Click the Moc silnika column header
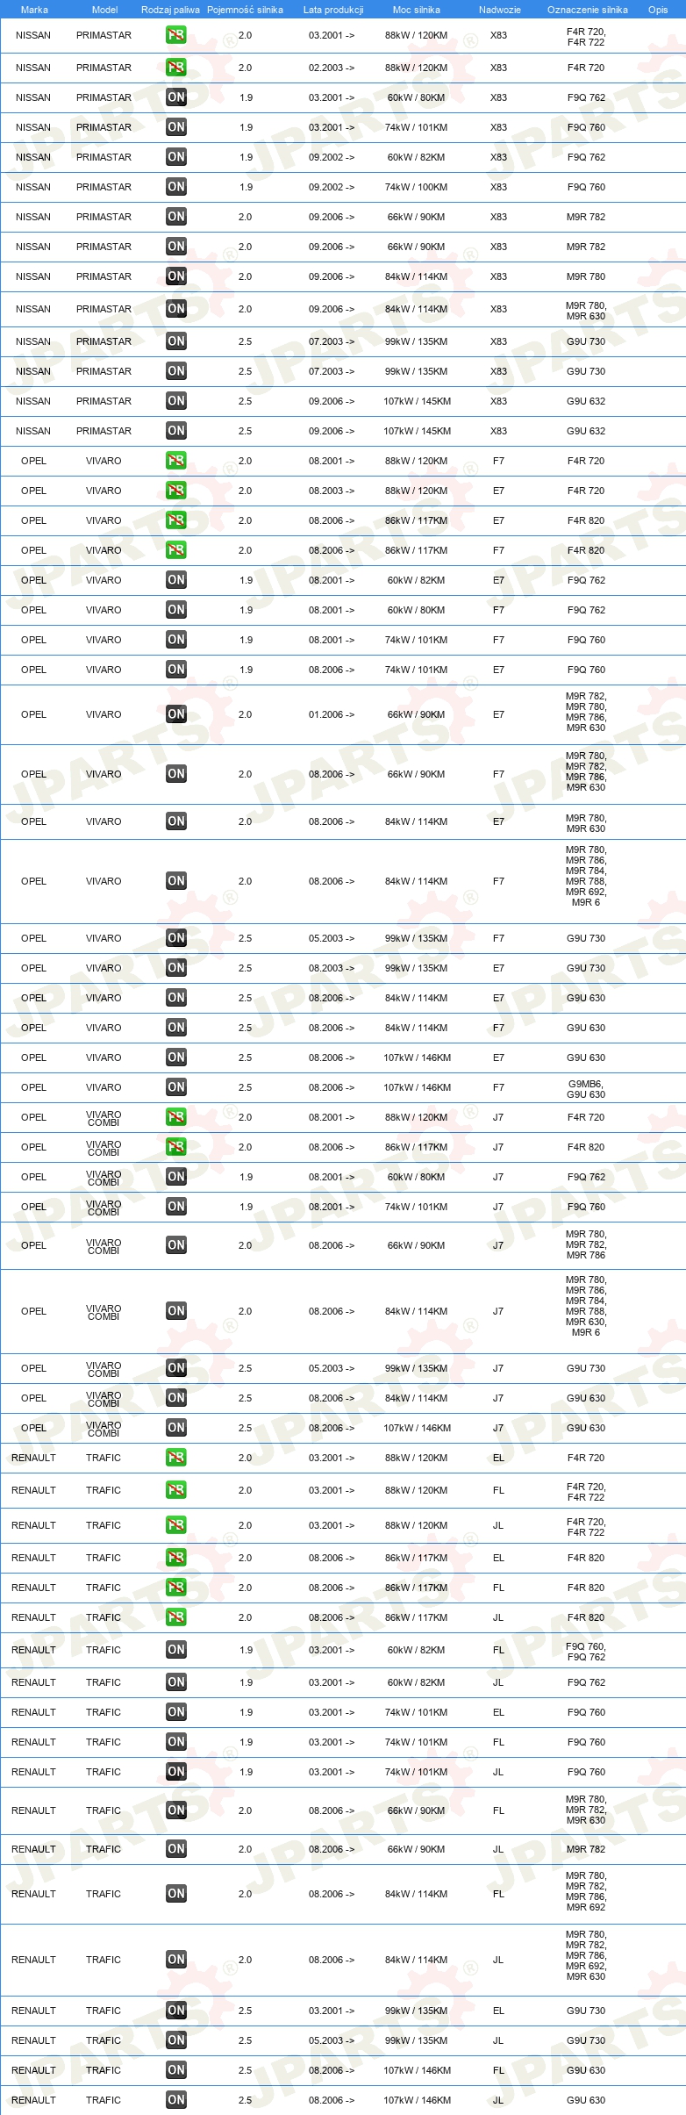686x2115 pixels. click(x=417, y=10)
